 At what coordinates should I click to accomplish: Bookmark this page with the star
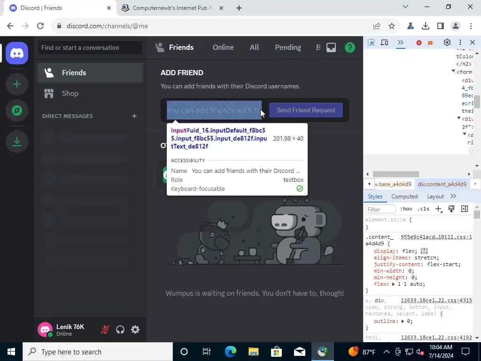392,26
